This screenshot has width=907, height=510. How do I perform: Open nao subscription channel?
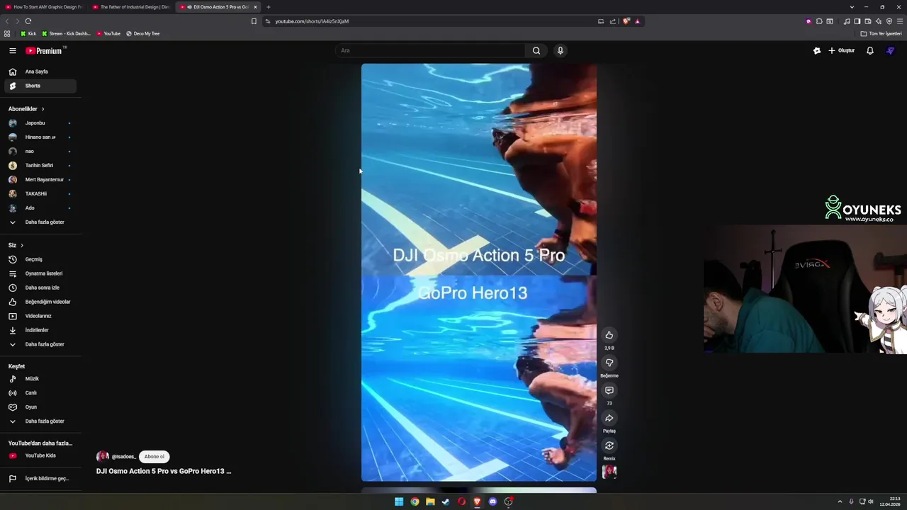(x=40, y=152)
